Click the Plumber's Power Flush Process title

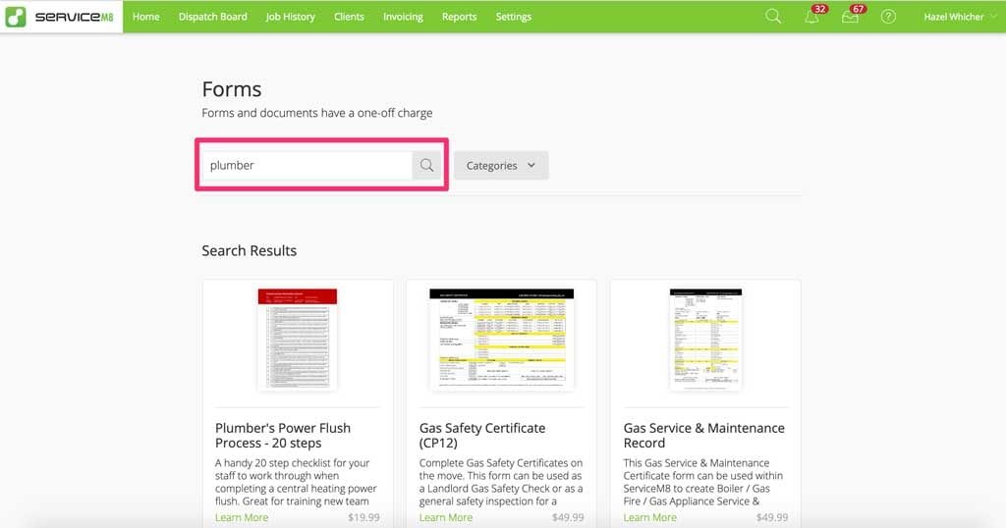[x=283, y=435]
